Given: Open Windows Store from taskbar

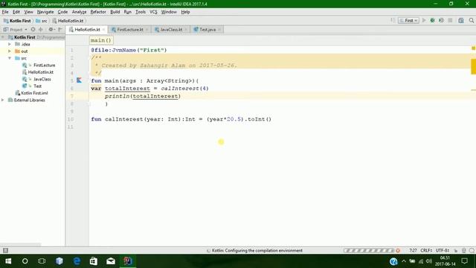Looking at the screenshot, I should pos(94,261).
